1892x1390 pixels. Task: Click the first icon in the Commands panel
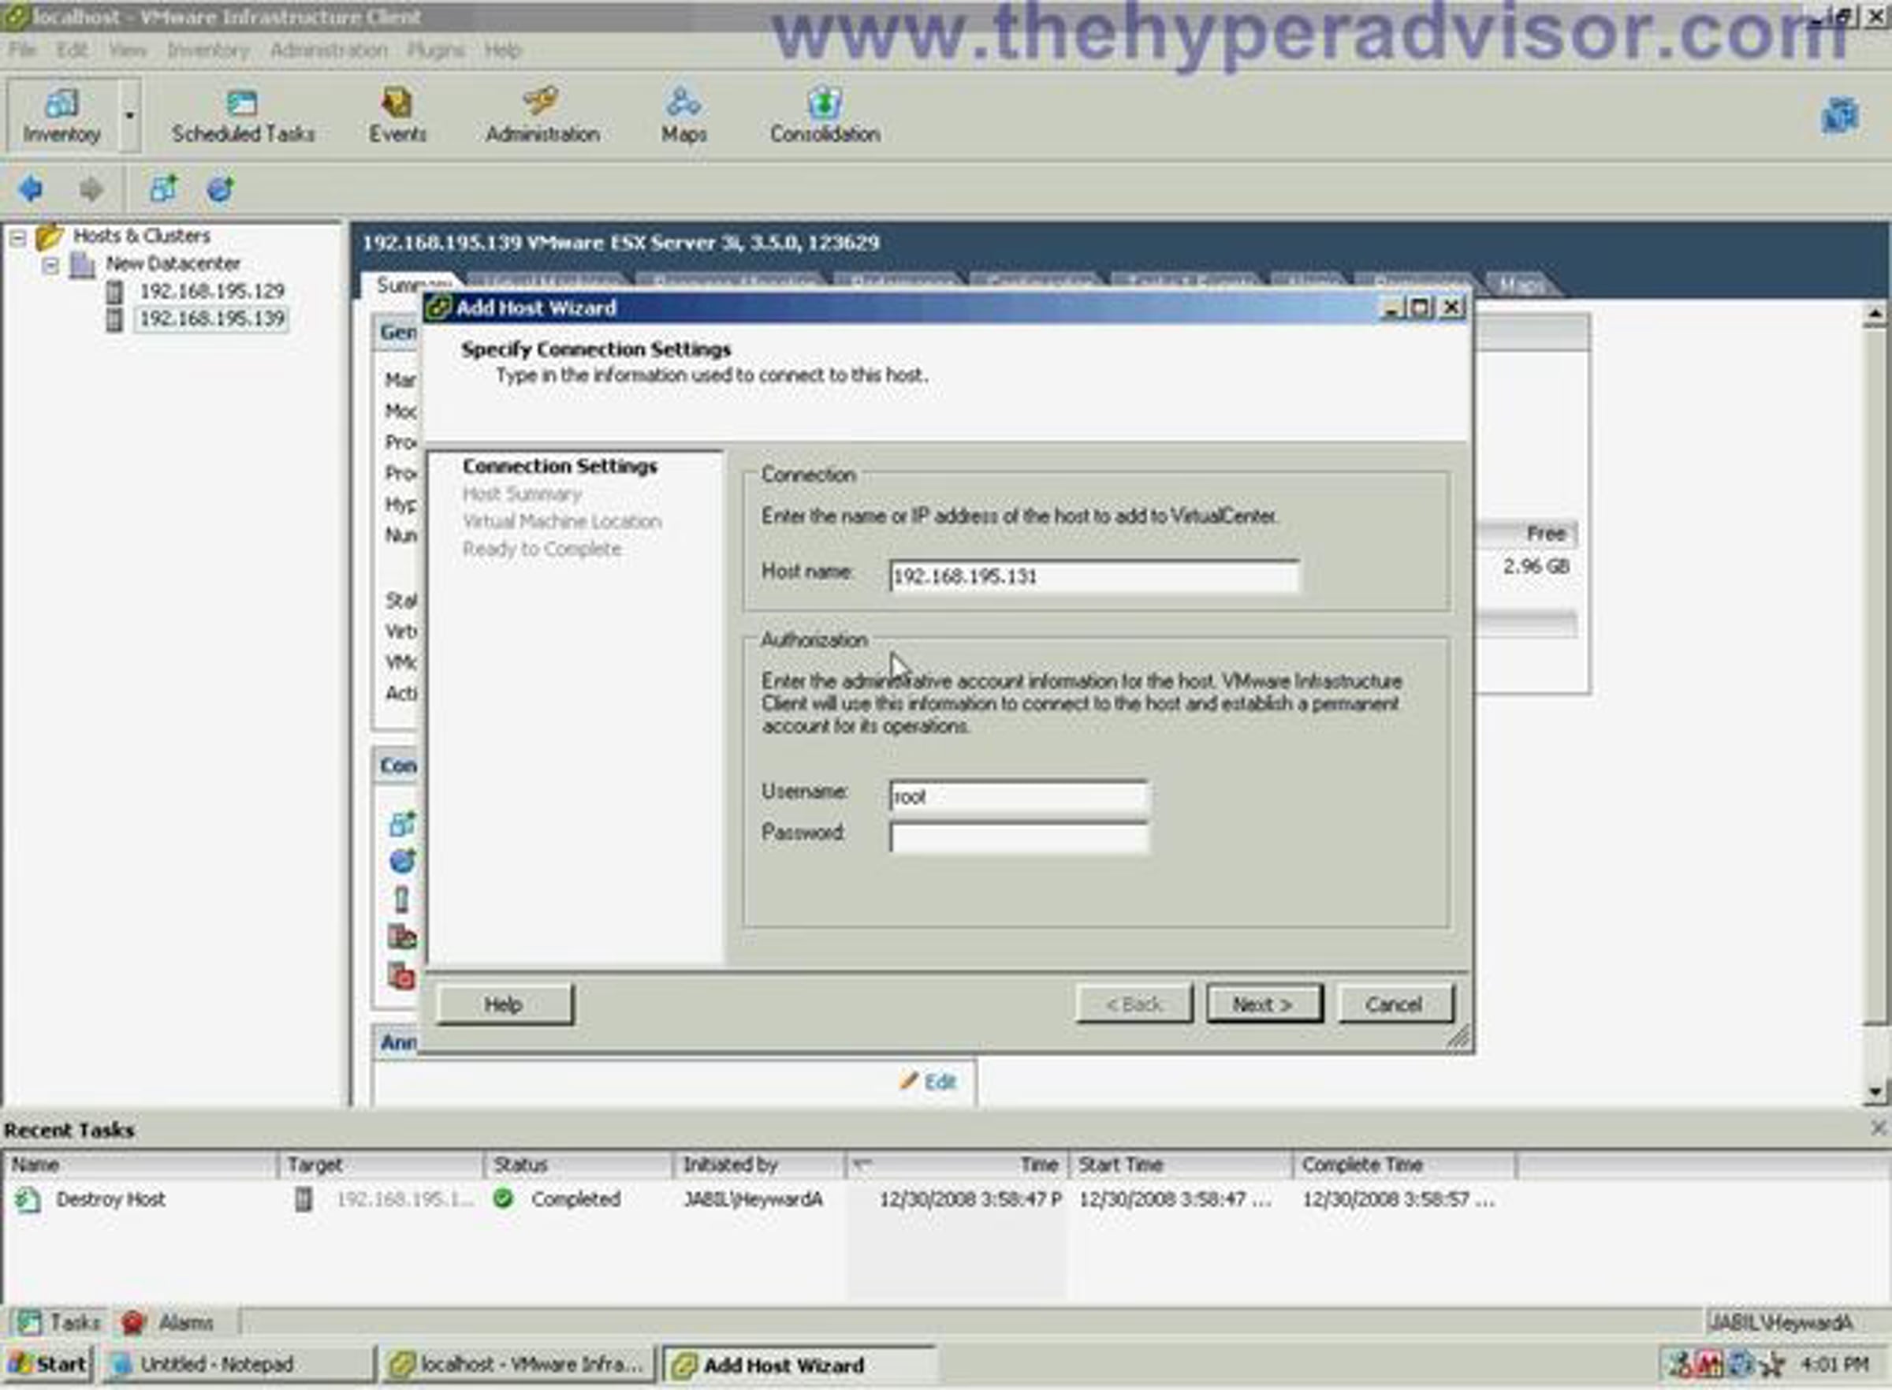402,824
